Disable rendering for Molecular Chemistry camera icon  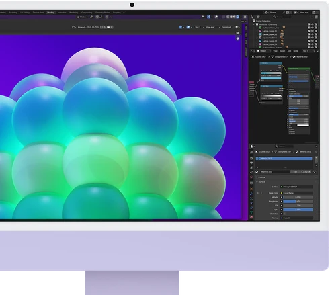click(316, 24)
